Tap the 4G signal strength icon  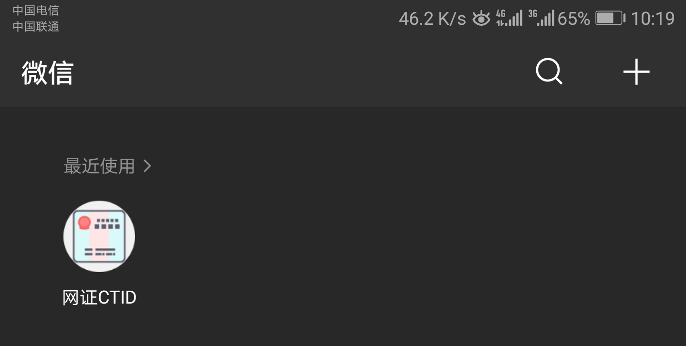coord(509,18)
